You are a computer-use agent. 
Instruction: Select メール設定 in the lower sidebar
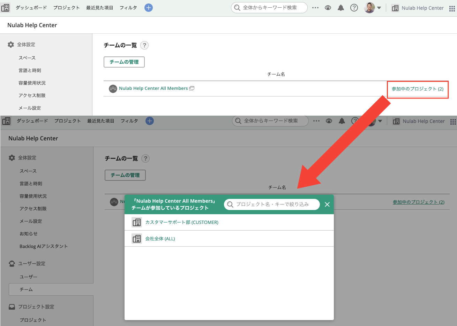coord(31,221)
